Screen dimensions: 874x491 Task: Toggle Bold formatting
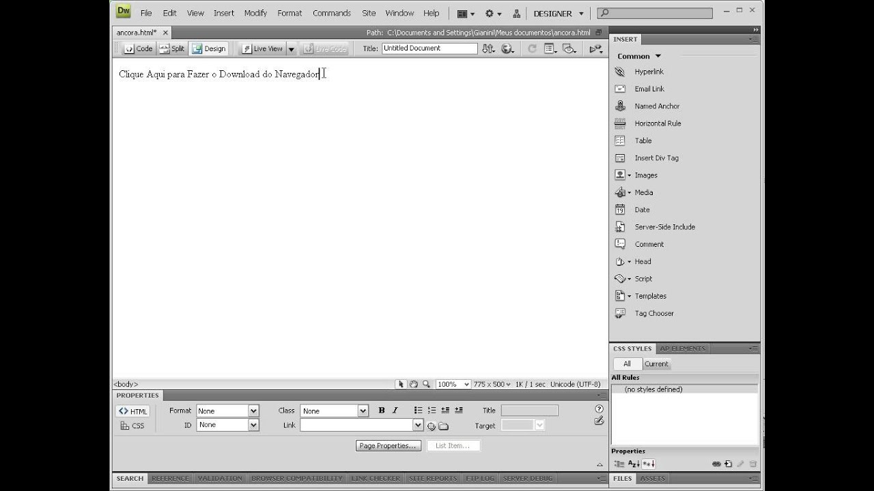point(382,411)
